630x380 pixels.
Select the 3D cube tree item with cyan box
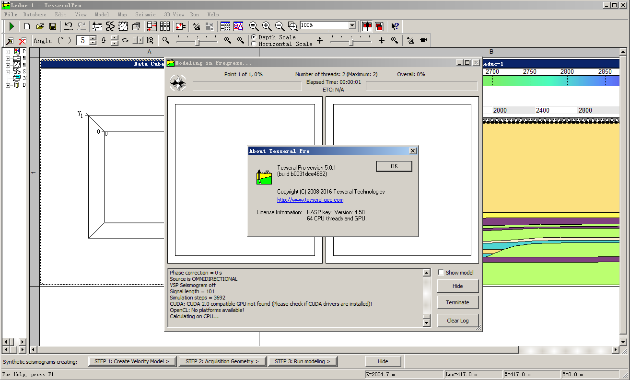pyautogui.click(x=17, y=78)
